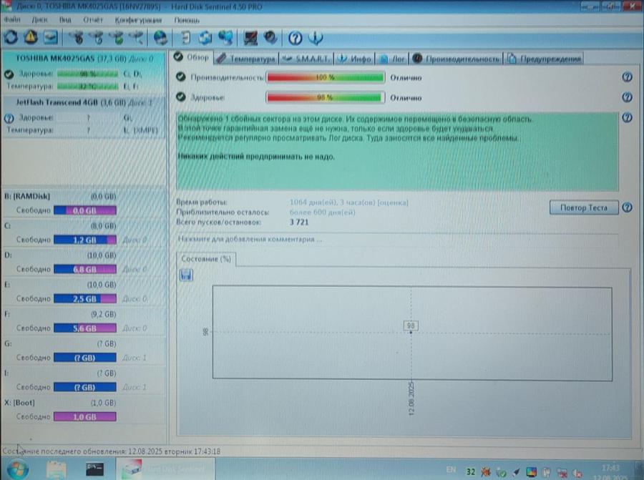The image size is (644, 480).
Task: Click the dark monitor toolbar icon
Action: tap(250, 38)
